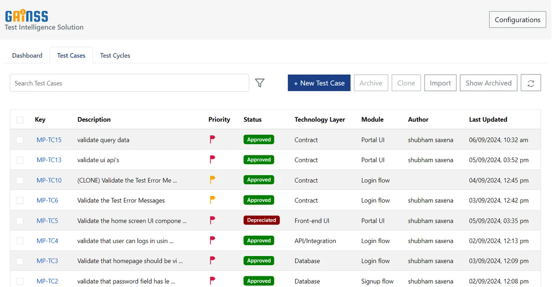Viewport: 555px width, 287px height.
Task: Click the Description column header
Action: 94,120
